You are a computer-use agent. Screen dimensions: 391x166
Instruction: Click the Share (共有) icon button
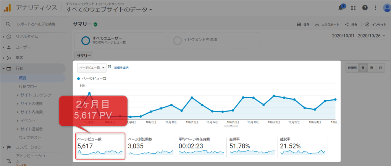pos(351,24)
